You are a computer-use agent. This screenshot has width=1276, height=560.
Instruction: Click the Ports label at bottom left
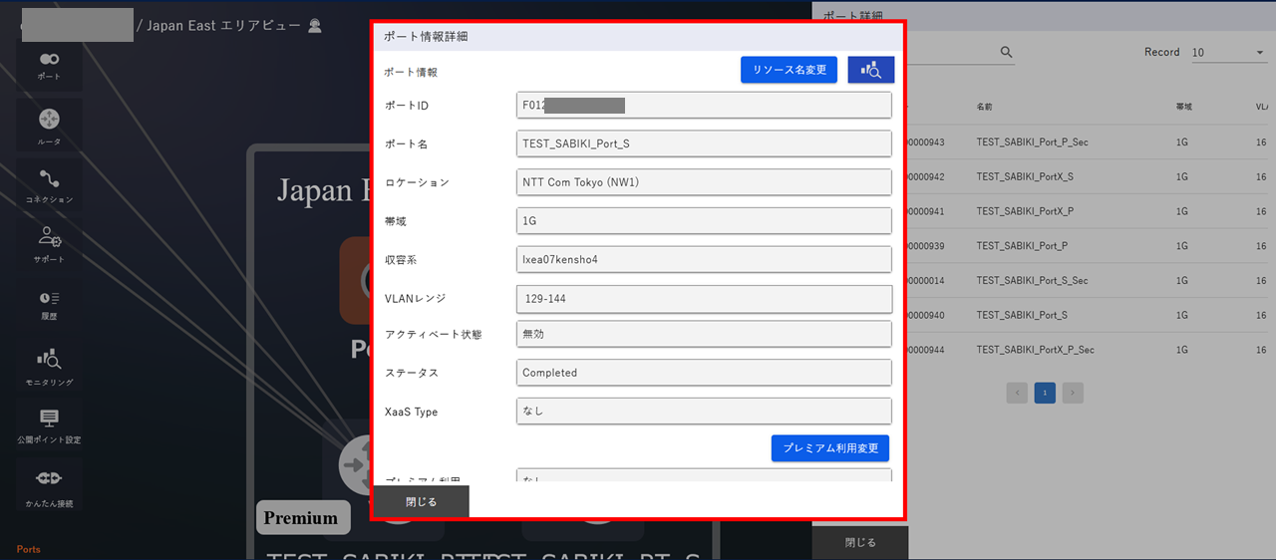pyautogui.click(x=28, y=549)
